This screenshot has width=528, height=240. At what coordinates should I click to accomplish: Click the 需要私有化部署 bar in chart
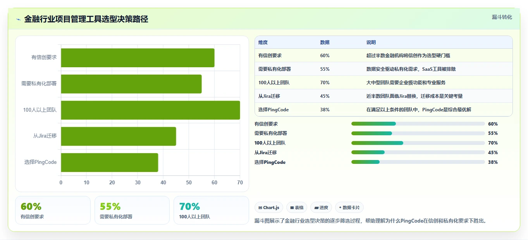click(x=131, y=84)
